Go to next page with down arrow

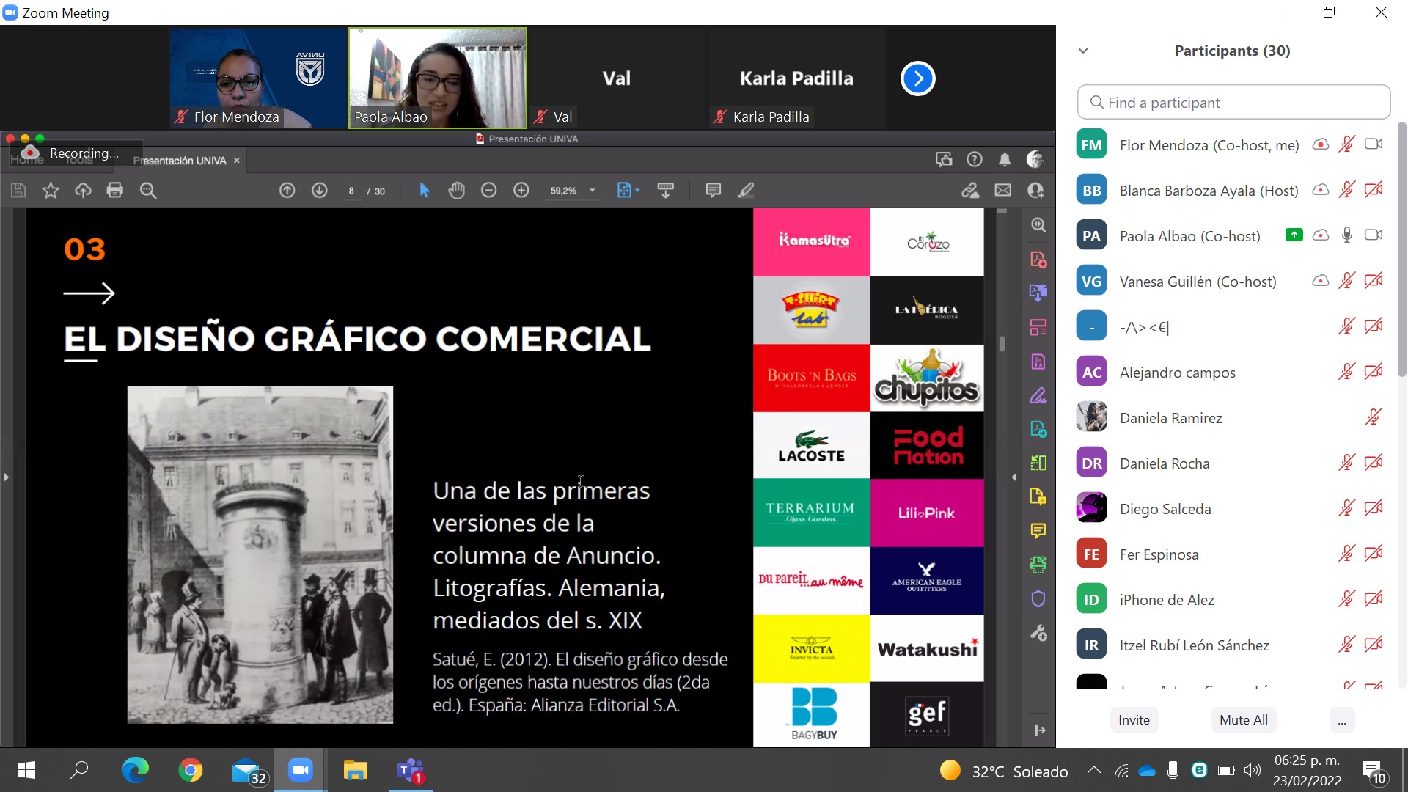(x=320, y=191)
